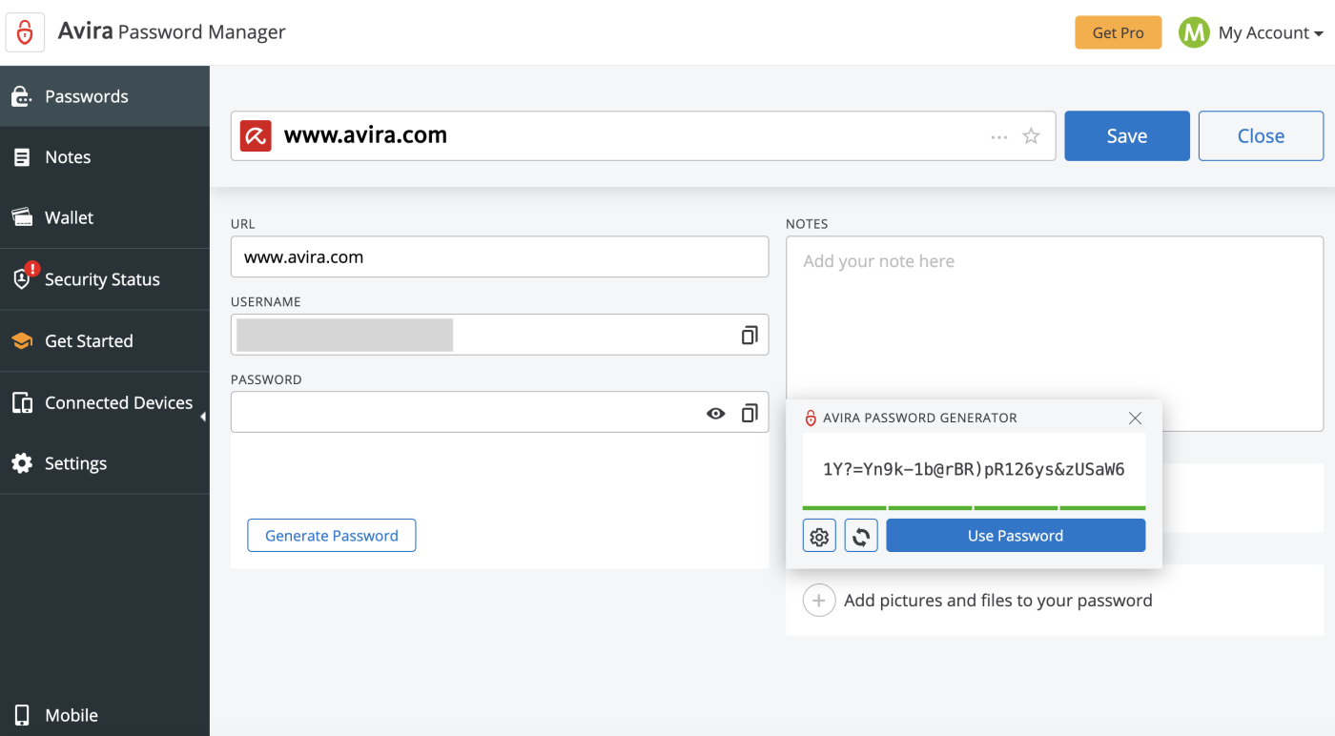Close the Avira Password Generator popup
1335x736 pixels.
pos(1135,418)
